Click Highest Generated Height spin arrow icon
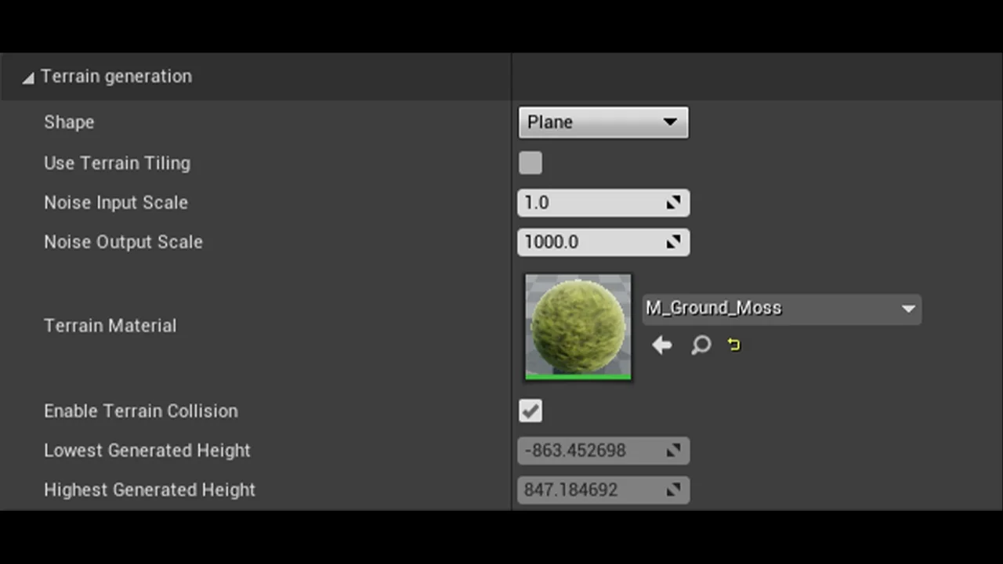The width and height of the screenshot is (1003, 564). [673, 490]
